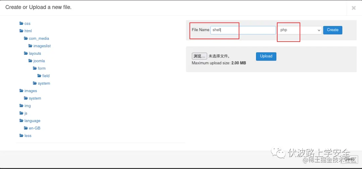Click the browse file chooser button
Image resolution: width=362 pixels, height=169 pixels.
(199, 56)
